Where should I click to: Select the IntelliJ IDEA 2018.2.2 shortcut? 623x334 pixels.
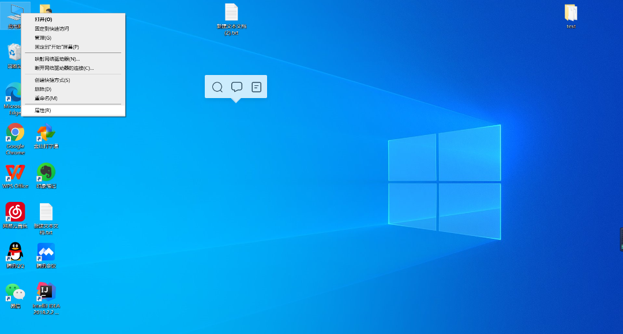coord(46,298)
